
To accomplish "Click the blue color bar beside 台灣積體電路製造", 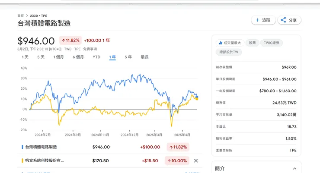I will (22, 147).
